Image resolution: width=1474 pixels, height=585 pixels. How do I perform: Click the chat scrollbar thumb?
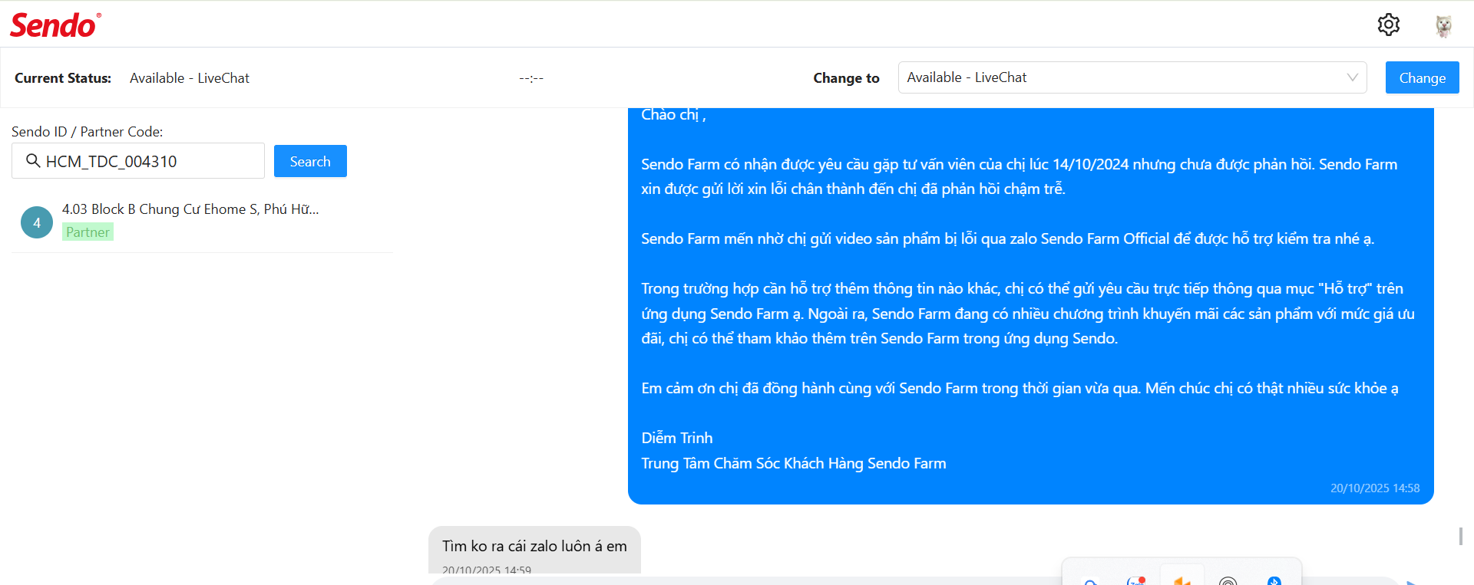1461,536
